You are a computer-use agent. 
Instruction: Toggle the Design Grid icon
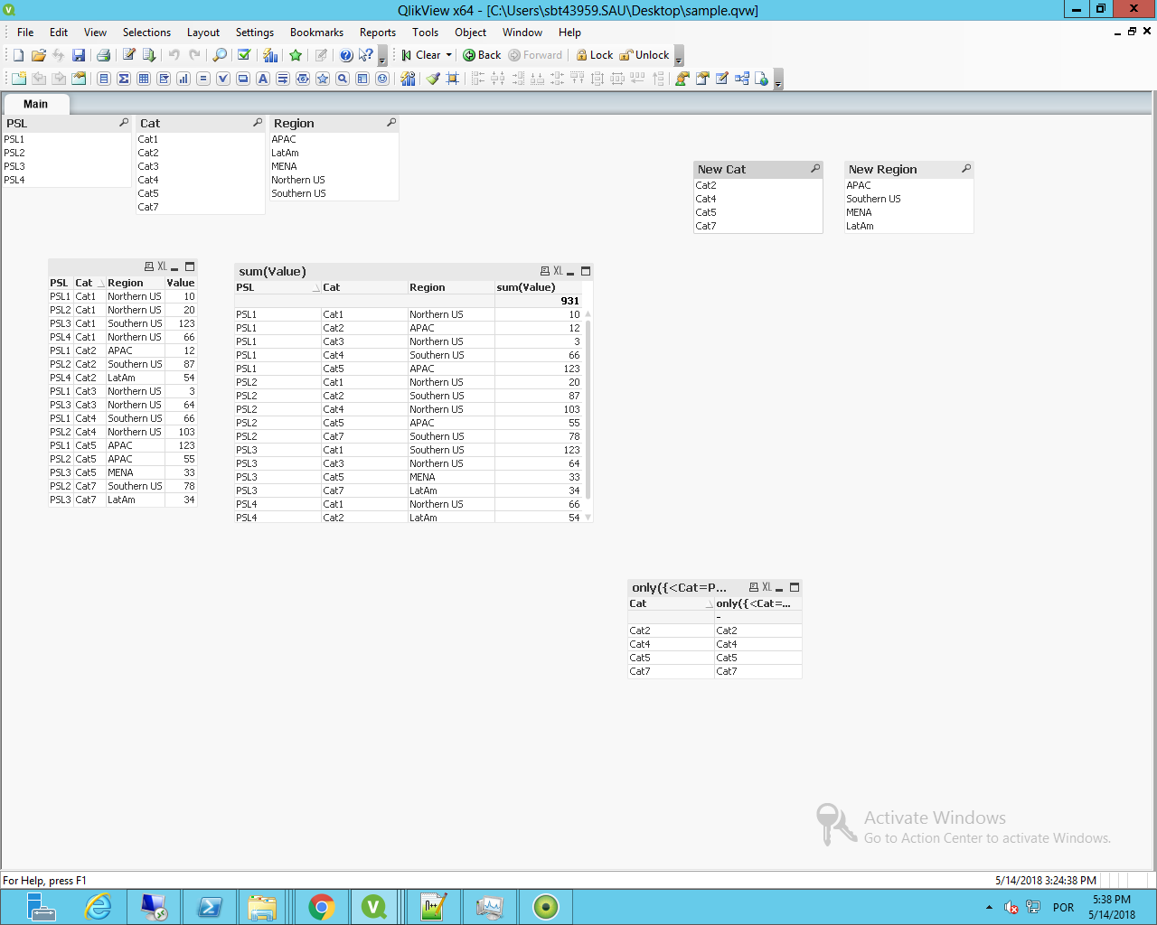(453, 79)
